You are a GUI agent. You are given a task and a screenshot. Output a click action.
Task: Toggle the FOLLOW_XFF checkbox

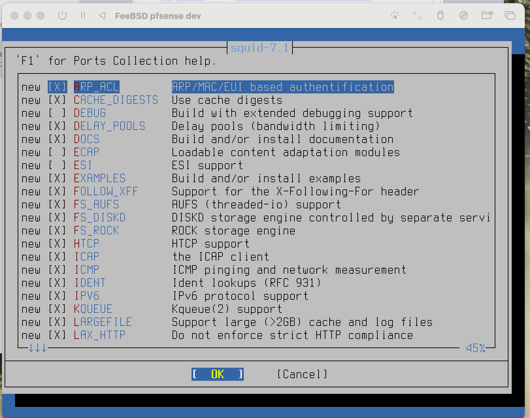[x=58, y=192]
